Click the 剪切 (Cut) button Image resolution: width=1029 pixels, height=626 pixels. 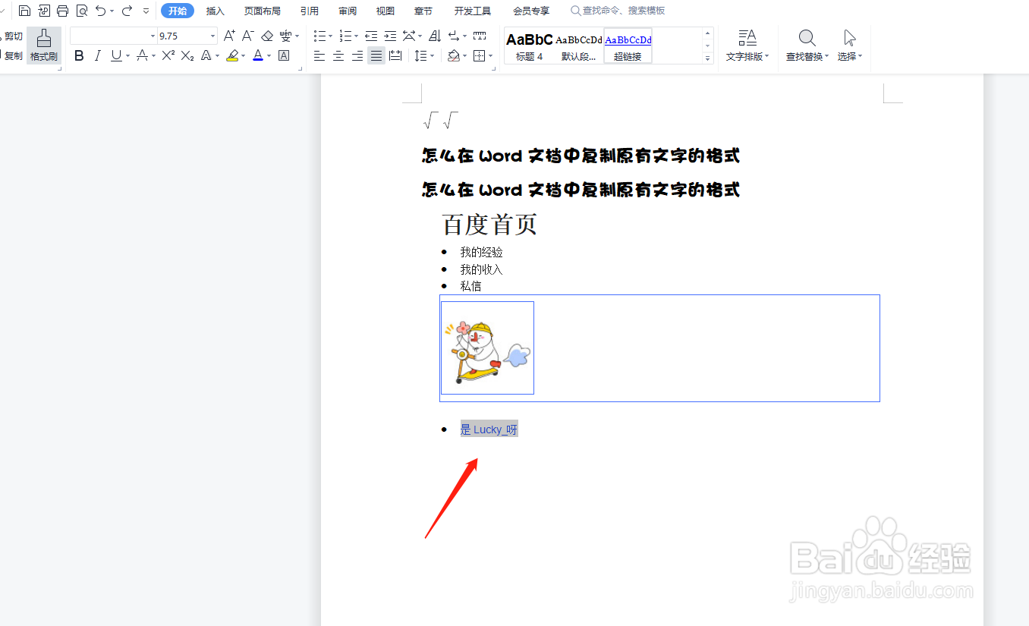pos(12,36)
